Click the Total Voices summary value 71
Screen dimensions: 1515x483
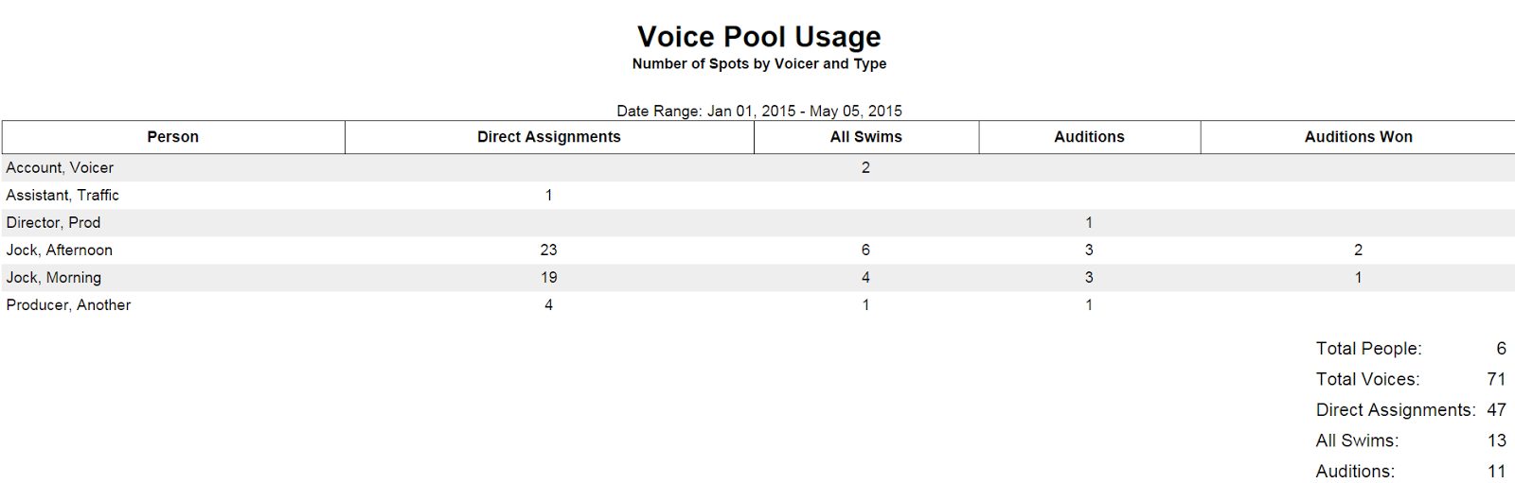tap(1496, 379)
